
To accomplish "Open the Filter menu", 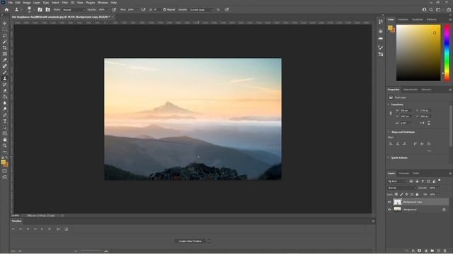I will pos(64,2).
